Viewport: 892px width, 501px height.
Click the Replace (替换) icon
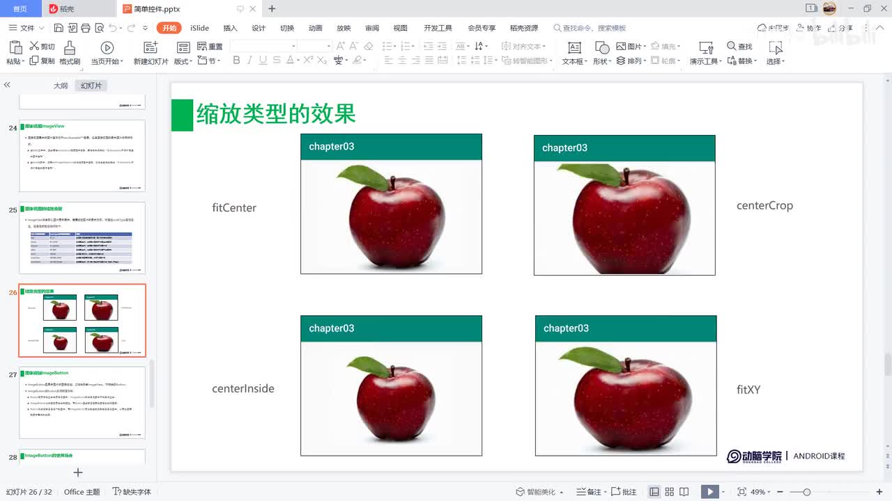[x=732, y=61]
